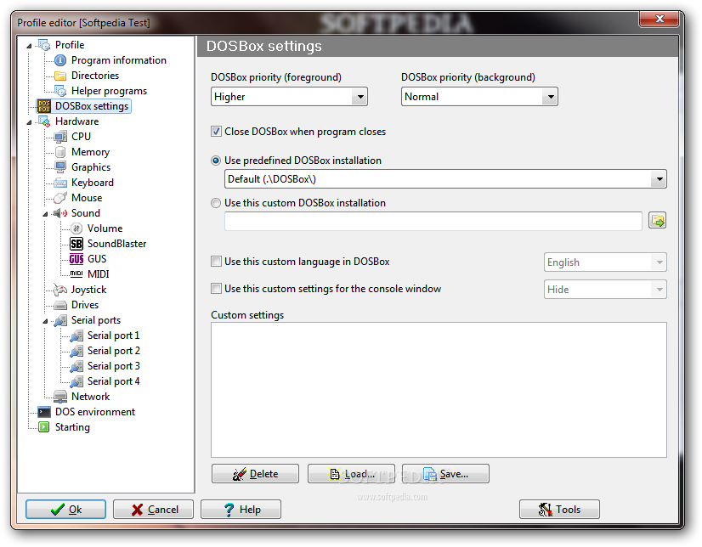This screenshot has width=702, height=547.
Task: Open background priority dropdown
Action: click(x=550, y=97)
